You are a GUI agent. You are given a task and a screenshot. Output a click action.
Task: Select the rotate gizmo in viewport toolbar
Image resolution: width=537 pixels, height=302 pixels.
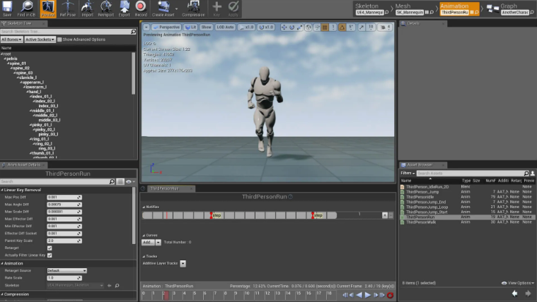(291, 27)
